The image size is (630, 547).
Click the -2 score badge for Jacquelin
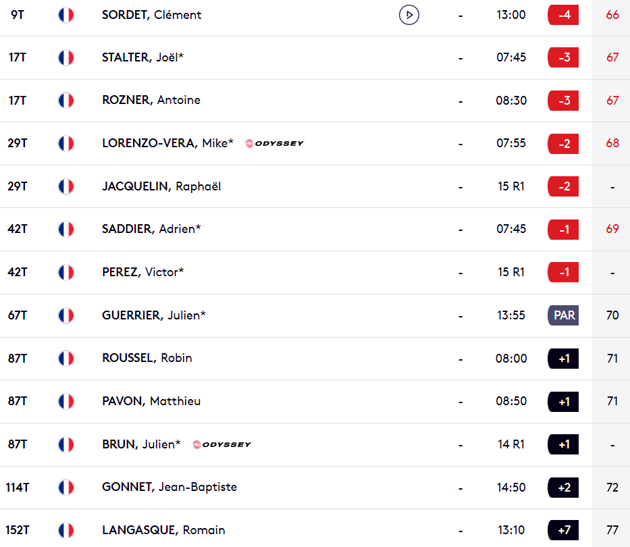pyautogui.click(x=563, y=186)
